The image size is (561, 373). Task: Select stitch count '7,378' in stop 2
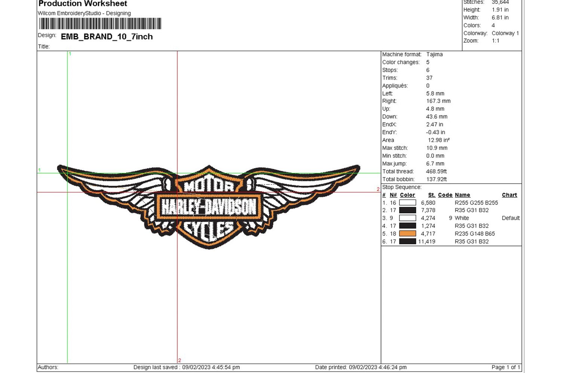click(428, 210)
